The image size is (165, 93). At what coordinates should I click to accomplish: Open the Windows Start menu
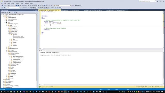coord(2,92)
